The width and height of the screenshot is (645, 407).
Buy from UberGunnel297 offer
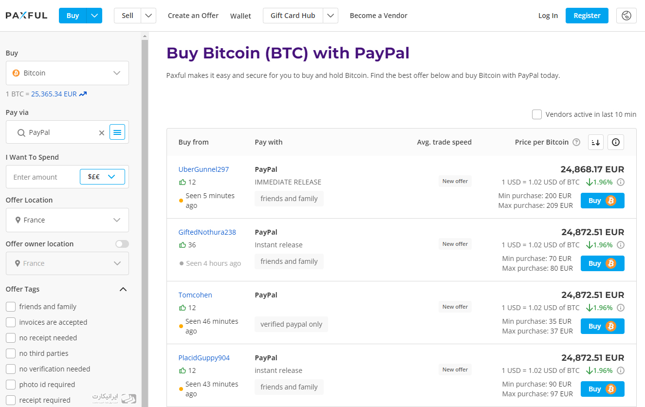click(x=603, y=201)
